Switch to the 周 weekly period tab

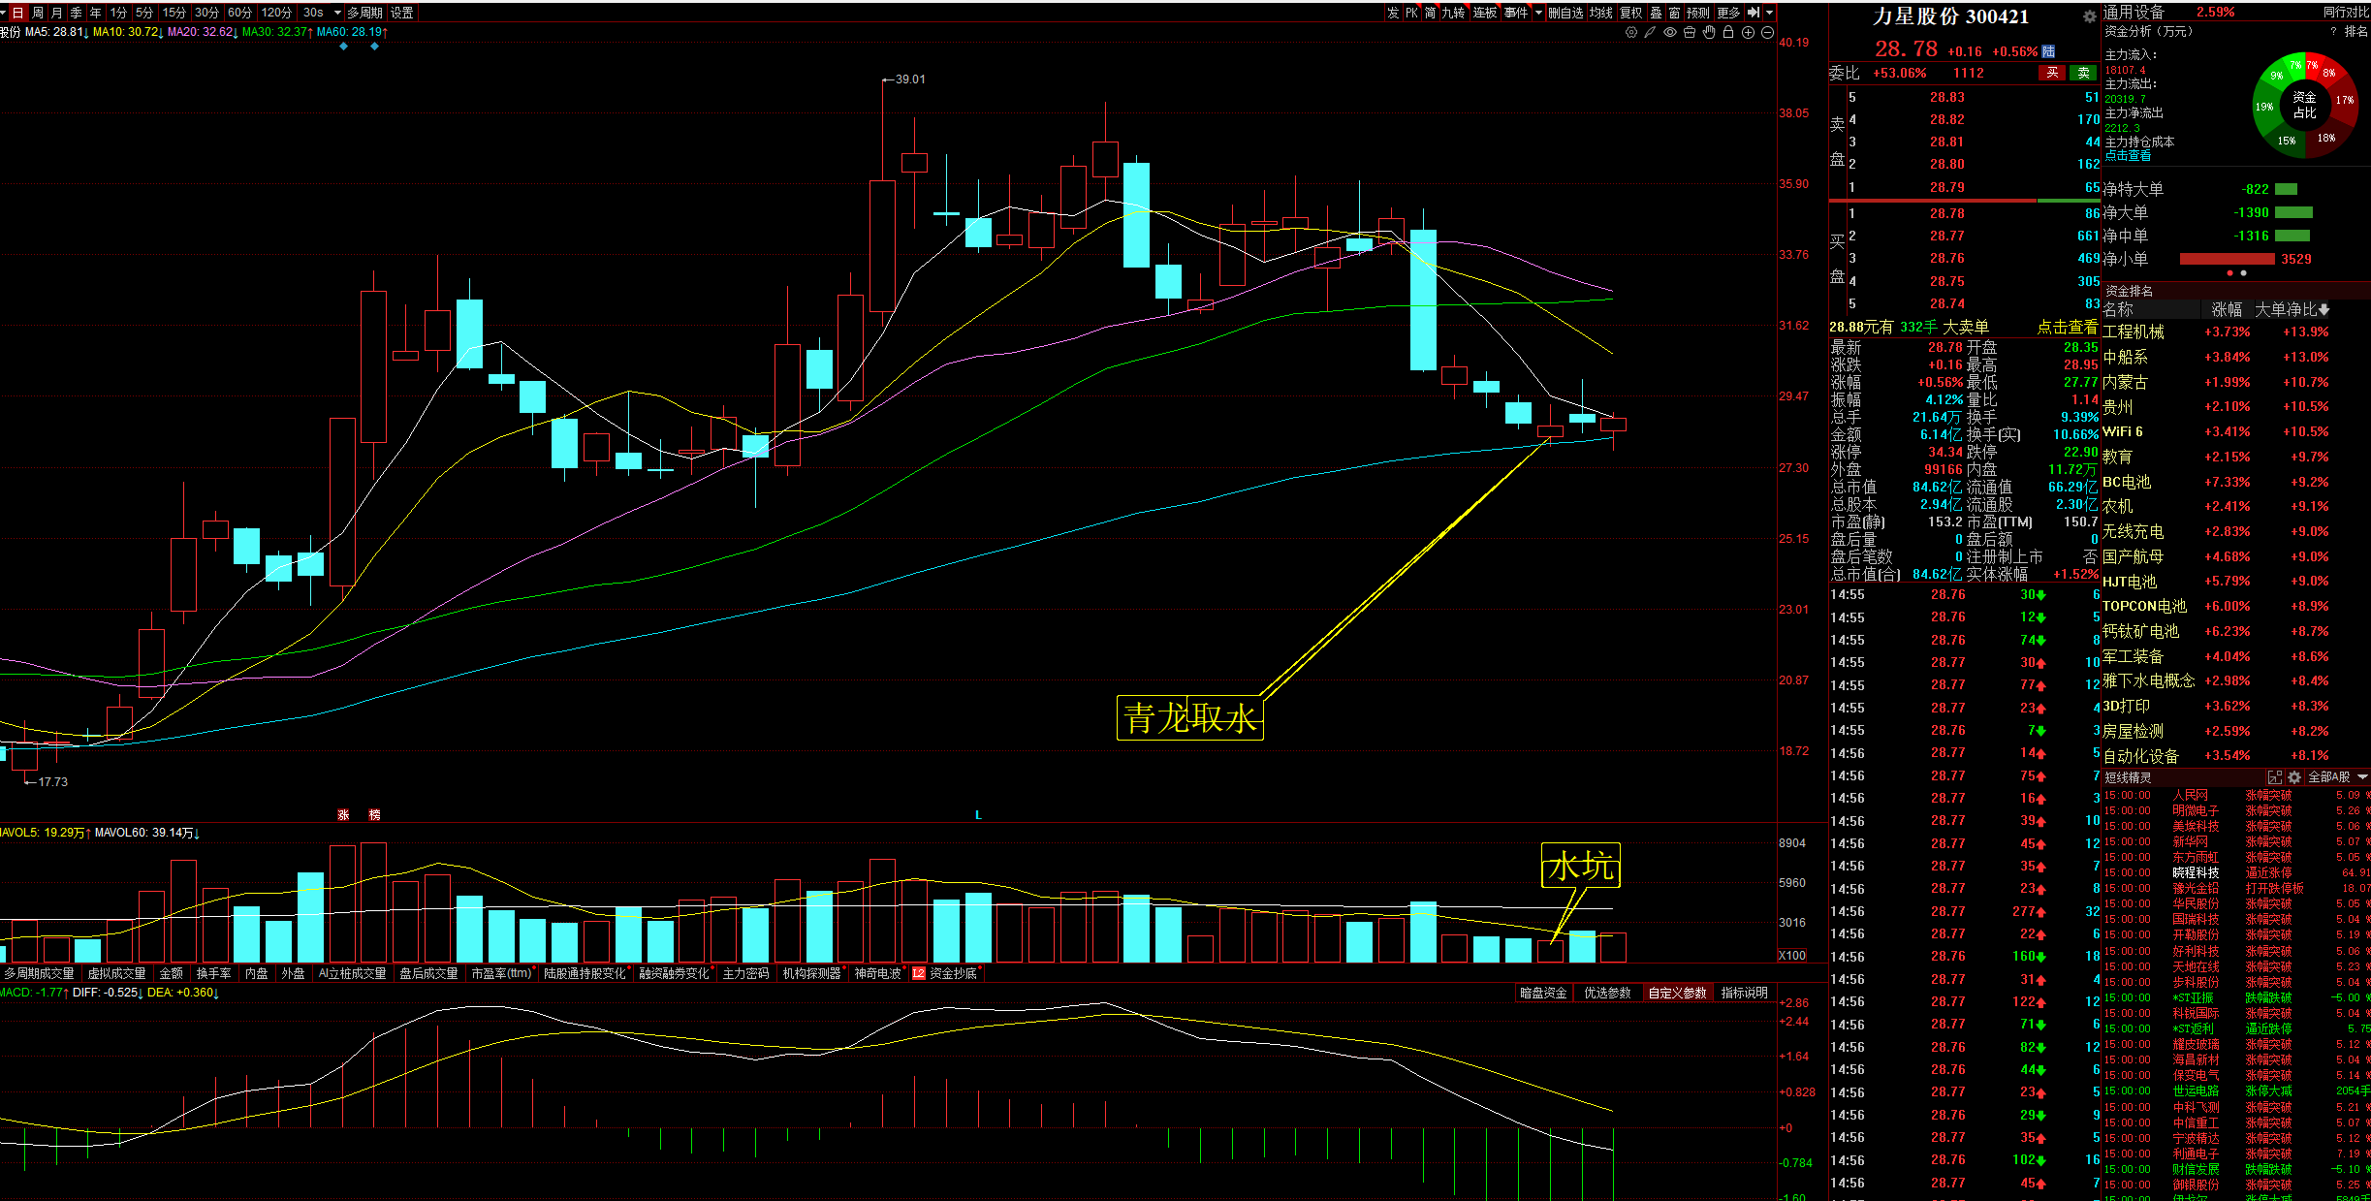pos(37,13)
